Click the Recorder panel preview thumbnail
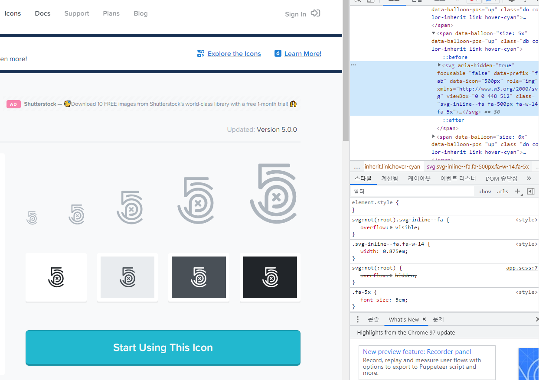This screenshot has height=380, width=539. [529, 364]
